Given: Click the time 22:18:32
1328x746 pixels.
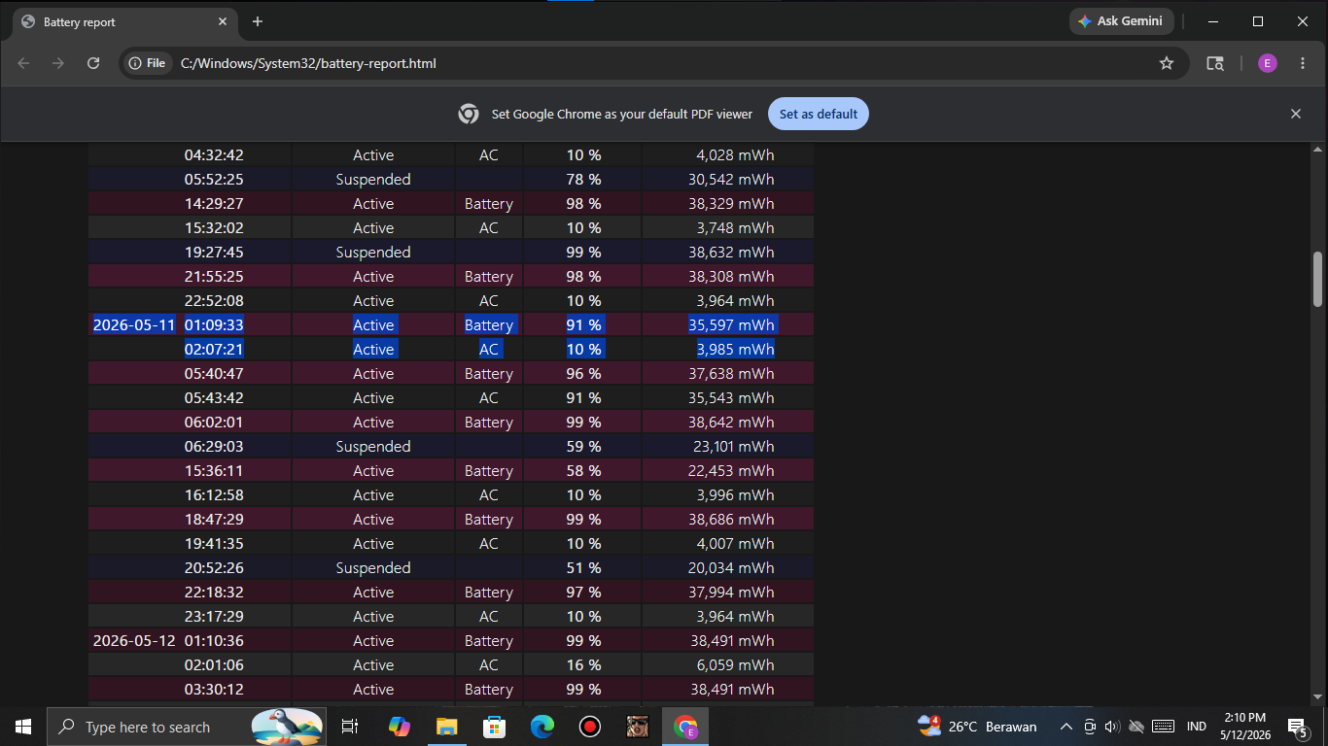Looking at the screenshot, I should 214,592.
